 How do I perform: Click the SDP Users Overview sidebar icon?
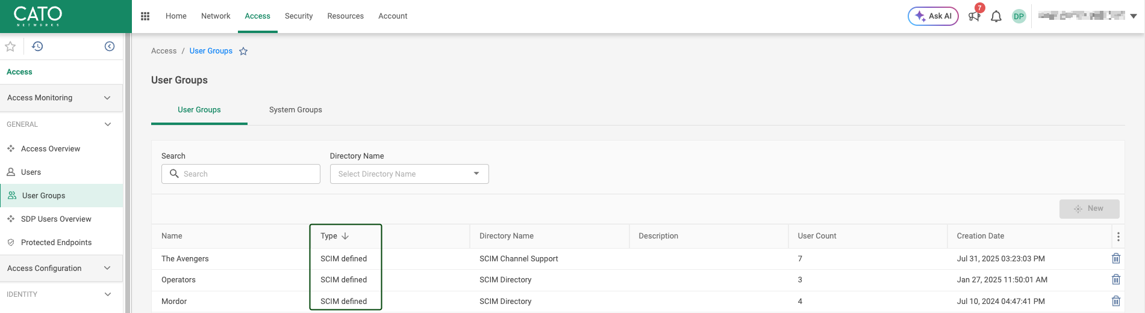click(x=11, y=219)
